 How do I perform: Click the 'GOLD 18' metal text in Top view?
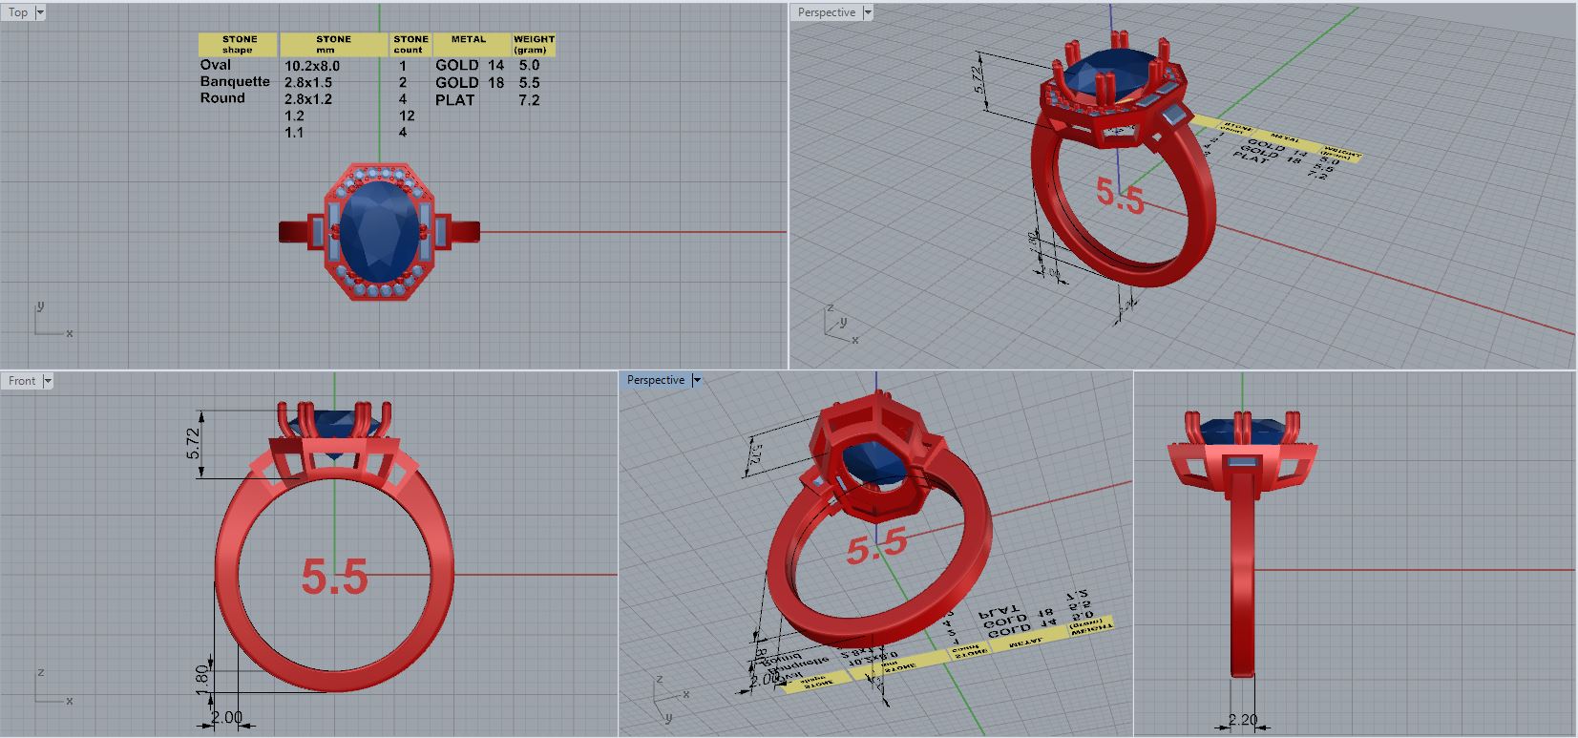point(470,82)
